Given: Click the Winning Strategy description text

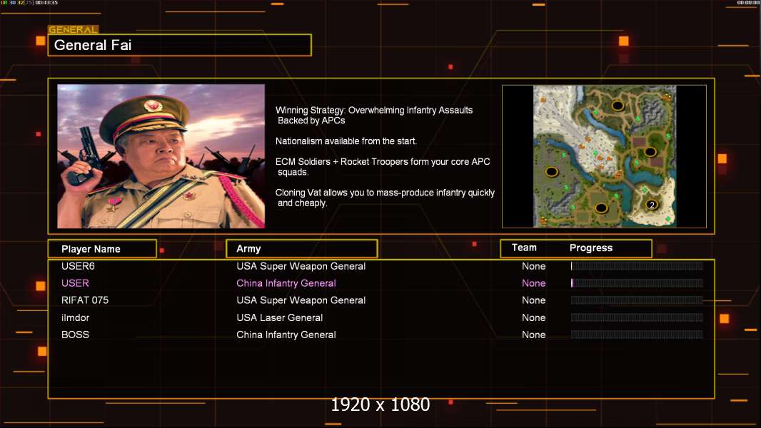Looking at the screenshot, I should (x=374, y=116).
